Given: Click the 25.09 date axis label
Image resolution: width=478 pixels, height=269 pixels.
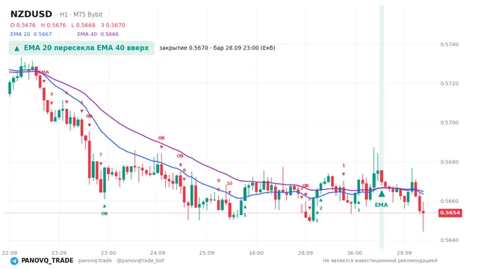Looking at the screenshot, I should pyautogui.click(x=206, y=253).
